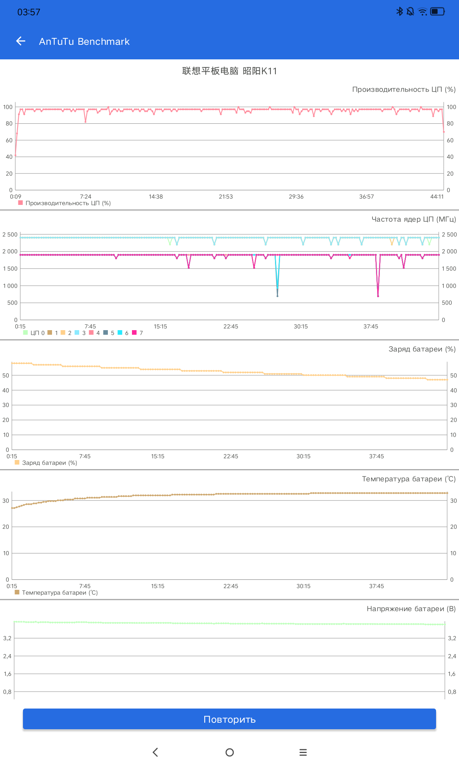
Task: Tap the 29:36 time label on CPU chart
Action: 296,196
